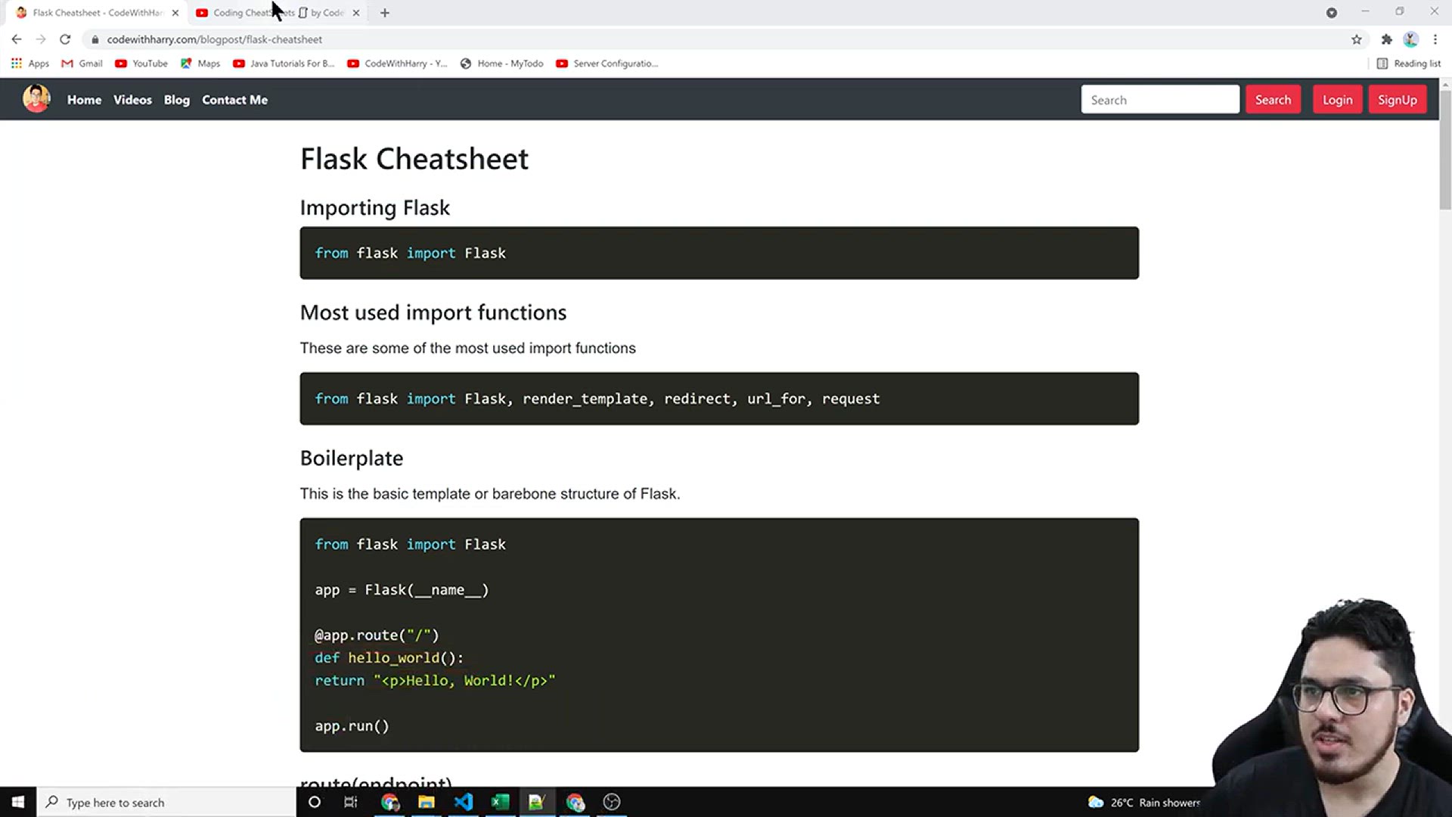Bookmark this page with the star icon

pos(1357,39)
